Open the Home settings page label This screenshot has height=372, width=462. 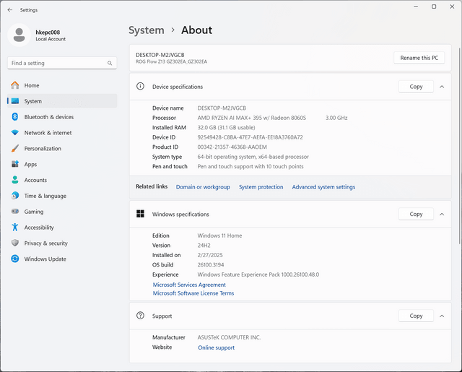tap(32, 85)
